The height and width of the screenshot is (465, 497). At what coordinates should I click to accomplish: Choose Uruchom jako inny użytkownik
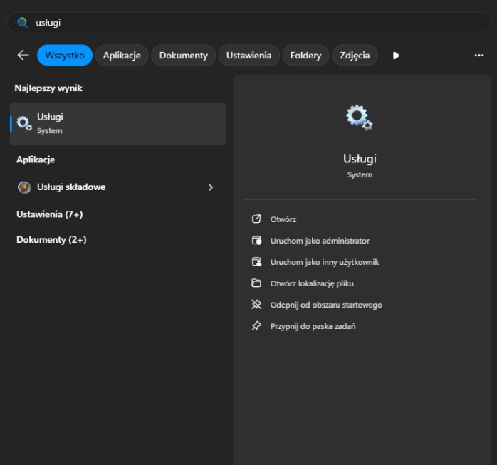324,262
